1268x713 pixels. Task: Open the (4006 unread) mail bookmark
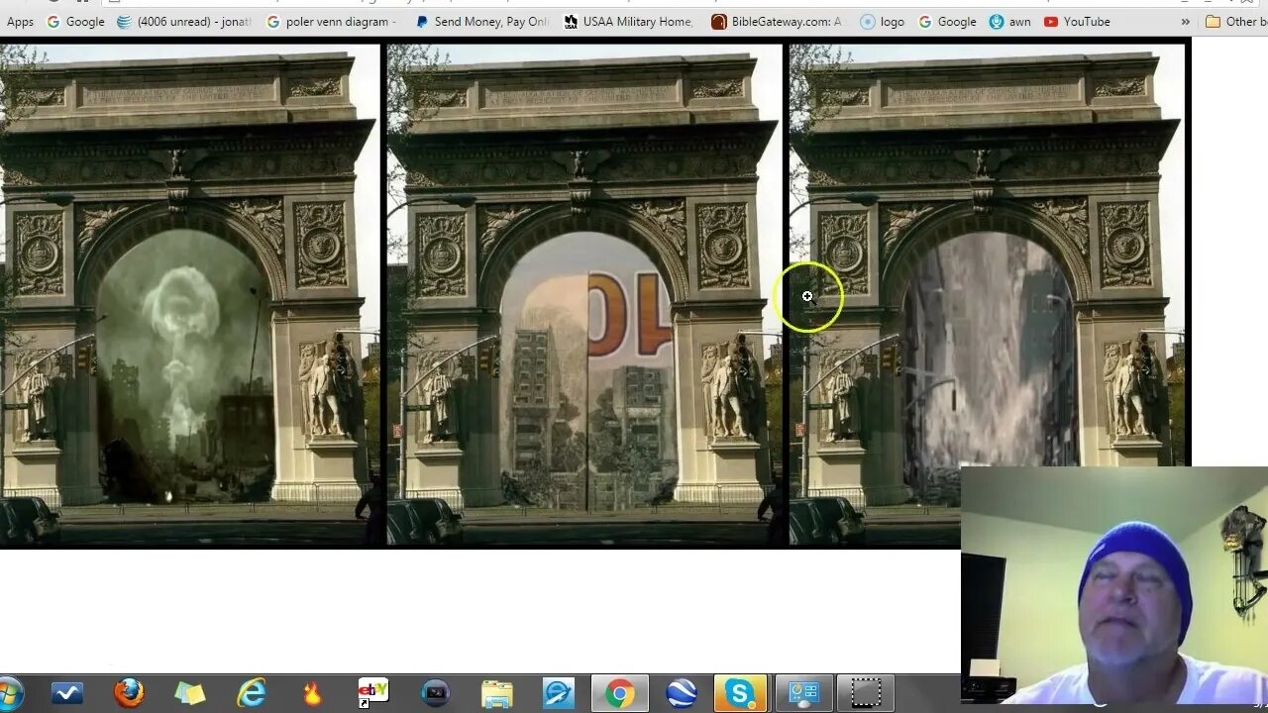(184, 21)
